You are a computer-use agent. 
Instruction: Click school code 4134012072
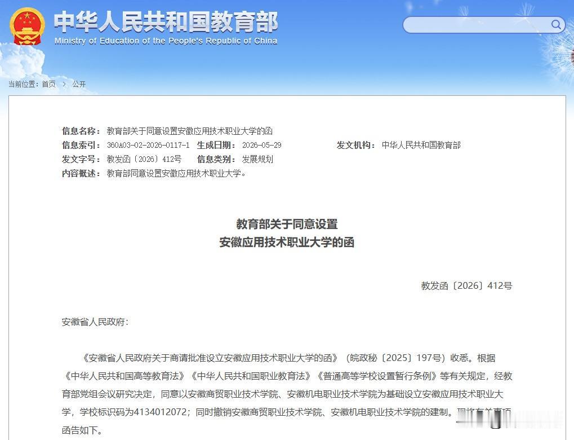point(161,412)
